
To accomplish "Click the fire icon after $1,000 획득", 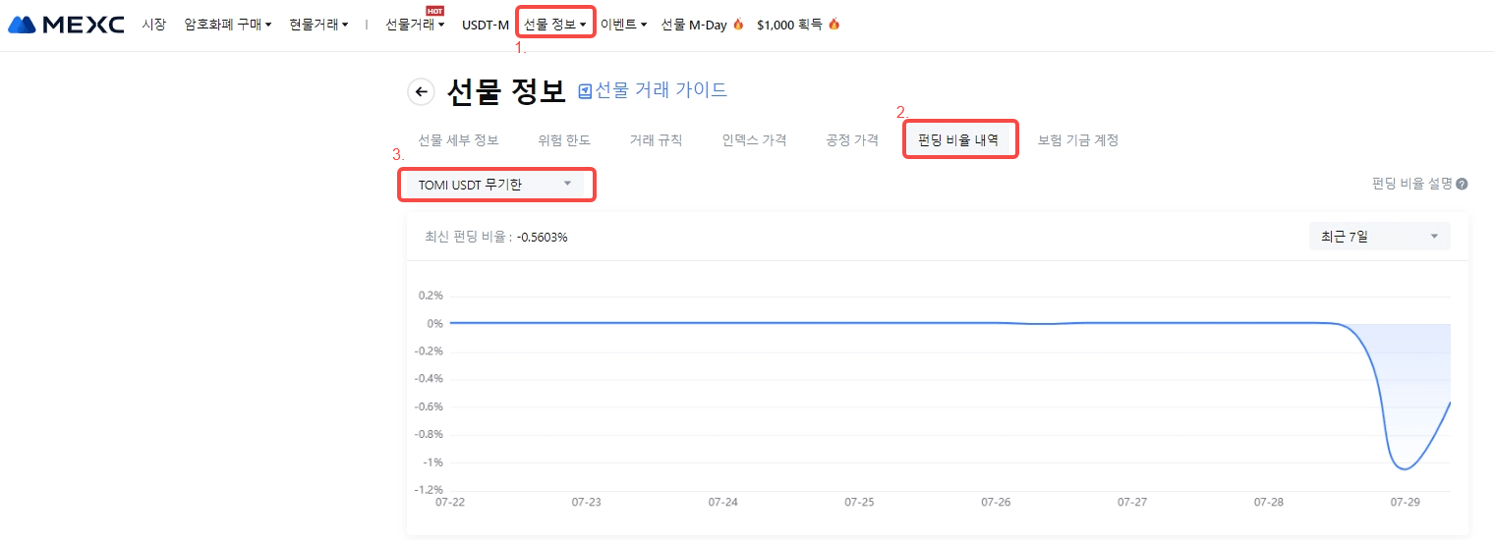I will tap(833, 25).
